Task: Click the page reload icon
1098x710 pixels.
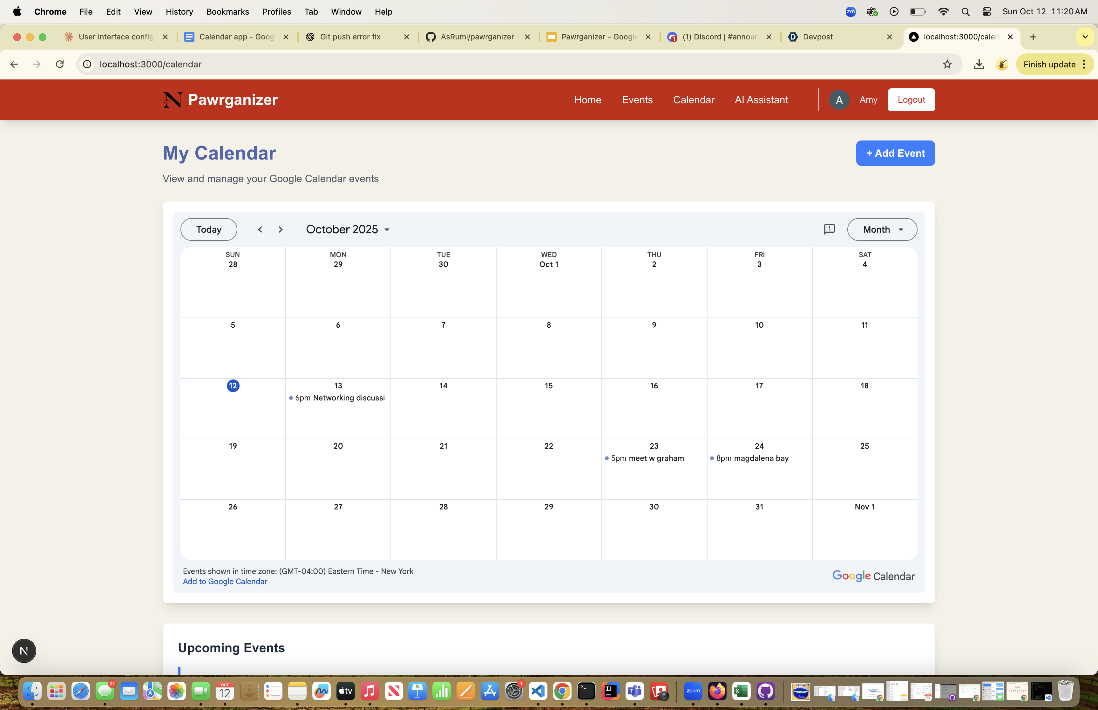Action: [x=59, y=64]
